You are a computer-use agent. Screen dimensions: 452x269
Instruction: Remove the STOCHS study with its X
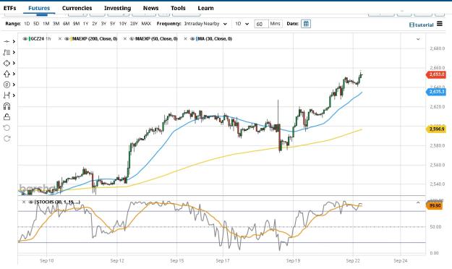click(24, 202)
